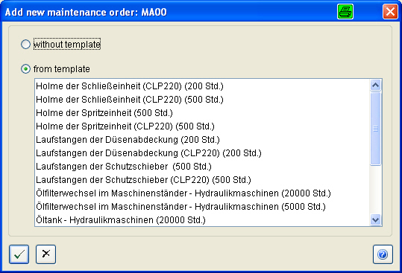This screenshot has height=273, width=402.
Task: Click the green printer icon
Action: pyautogui.click(x=345, y=11)
